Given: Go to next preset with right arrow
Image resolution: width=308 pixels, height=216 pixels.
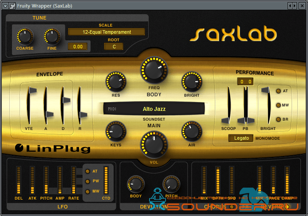Looking at the screenshot, I should coord(294,6).
